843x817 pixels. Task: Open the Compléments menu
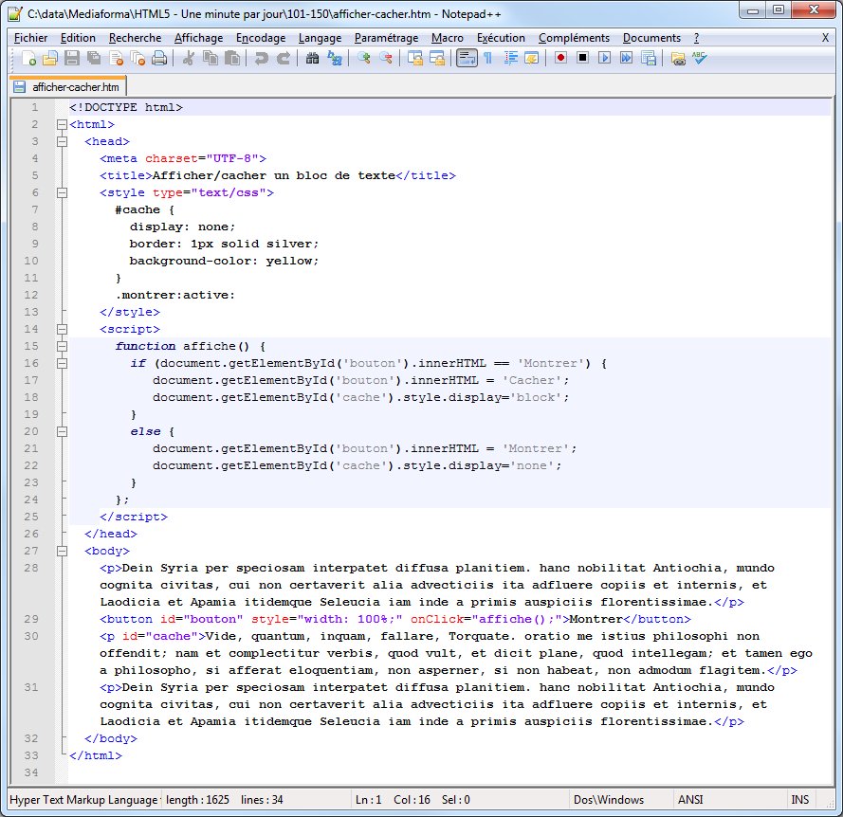coord(574,38)
